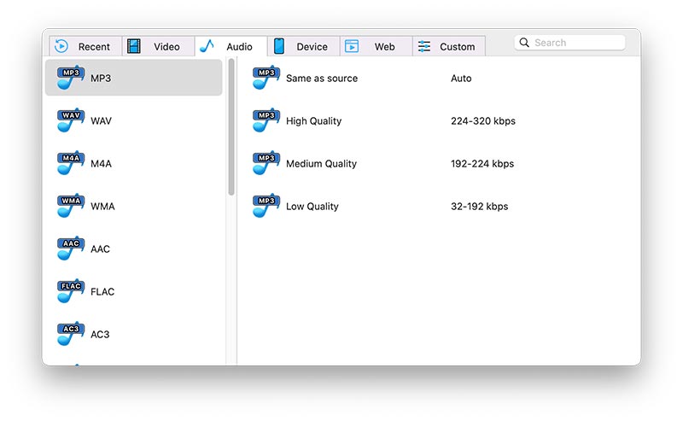Image resolution: width=683 pixels, height=421 pixels.
Task: Select the MP3 label in the format list
Action: 101,79
